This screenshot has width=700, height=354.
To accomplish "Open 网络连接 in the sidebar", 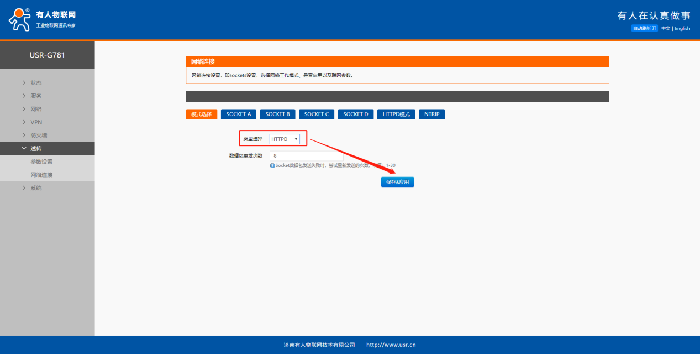I will tap(41, 175).
